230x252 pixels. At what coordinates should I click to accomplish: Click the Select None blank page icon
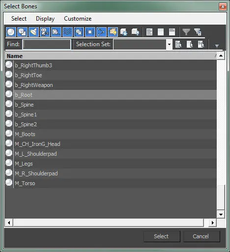[x=161, y=32]
